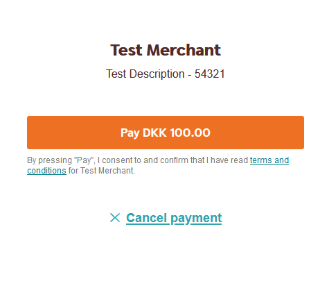Click the Test Merchant heading
Screen dimensions: 329x295
coord(166,50)
